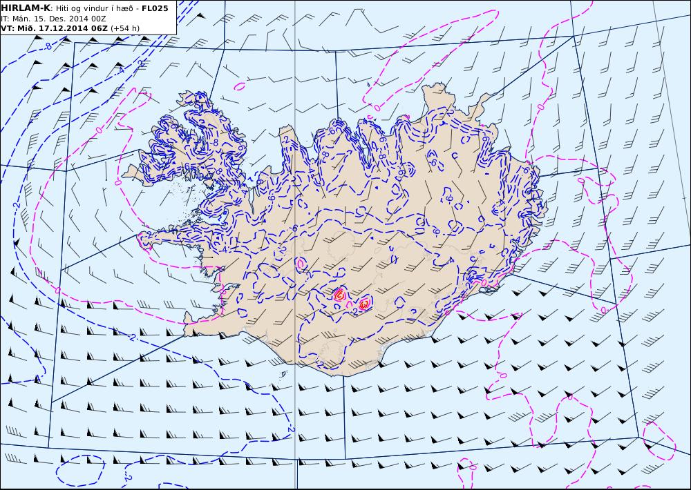Click the 'Hiti og vindur í hæð' title text
The height and width of the screenshot is (490, 691).
coord(93,8)
